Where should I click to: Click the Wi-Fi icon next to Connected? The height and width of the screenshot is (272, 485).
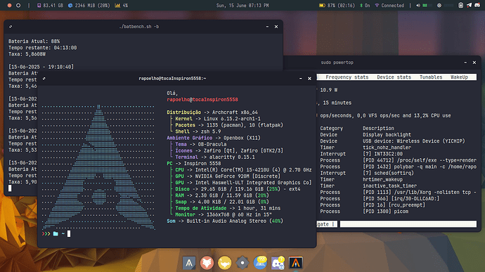click(377, 5)
